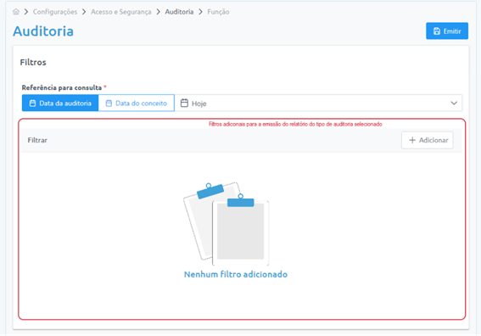481x336 pixels.
Task: Open Configurações breadcrumb link
Action: 55,12
